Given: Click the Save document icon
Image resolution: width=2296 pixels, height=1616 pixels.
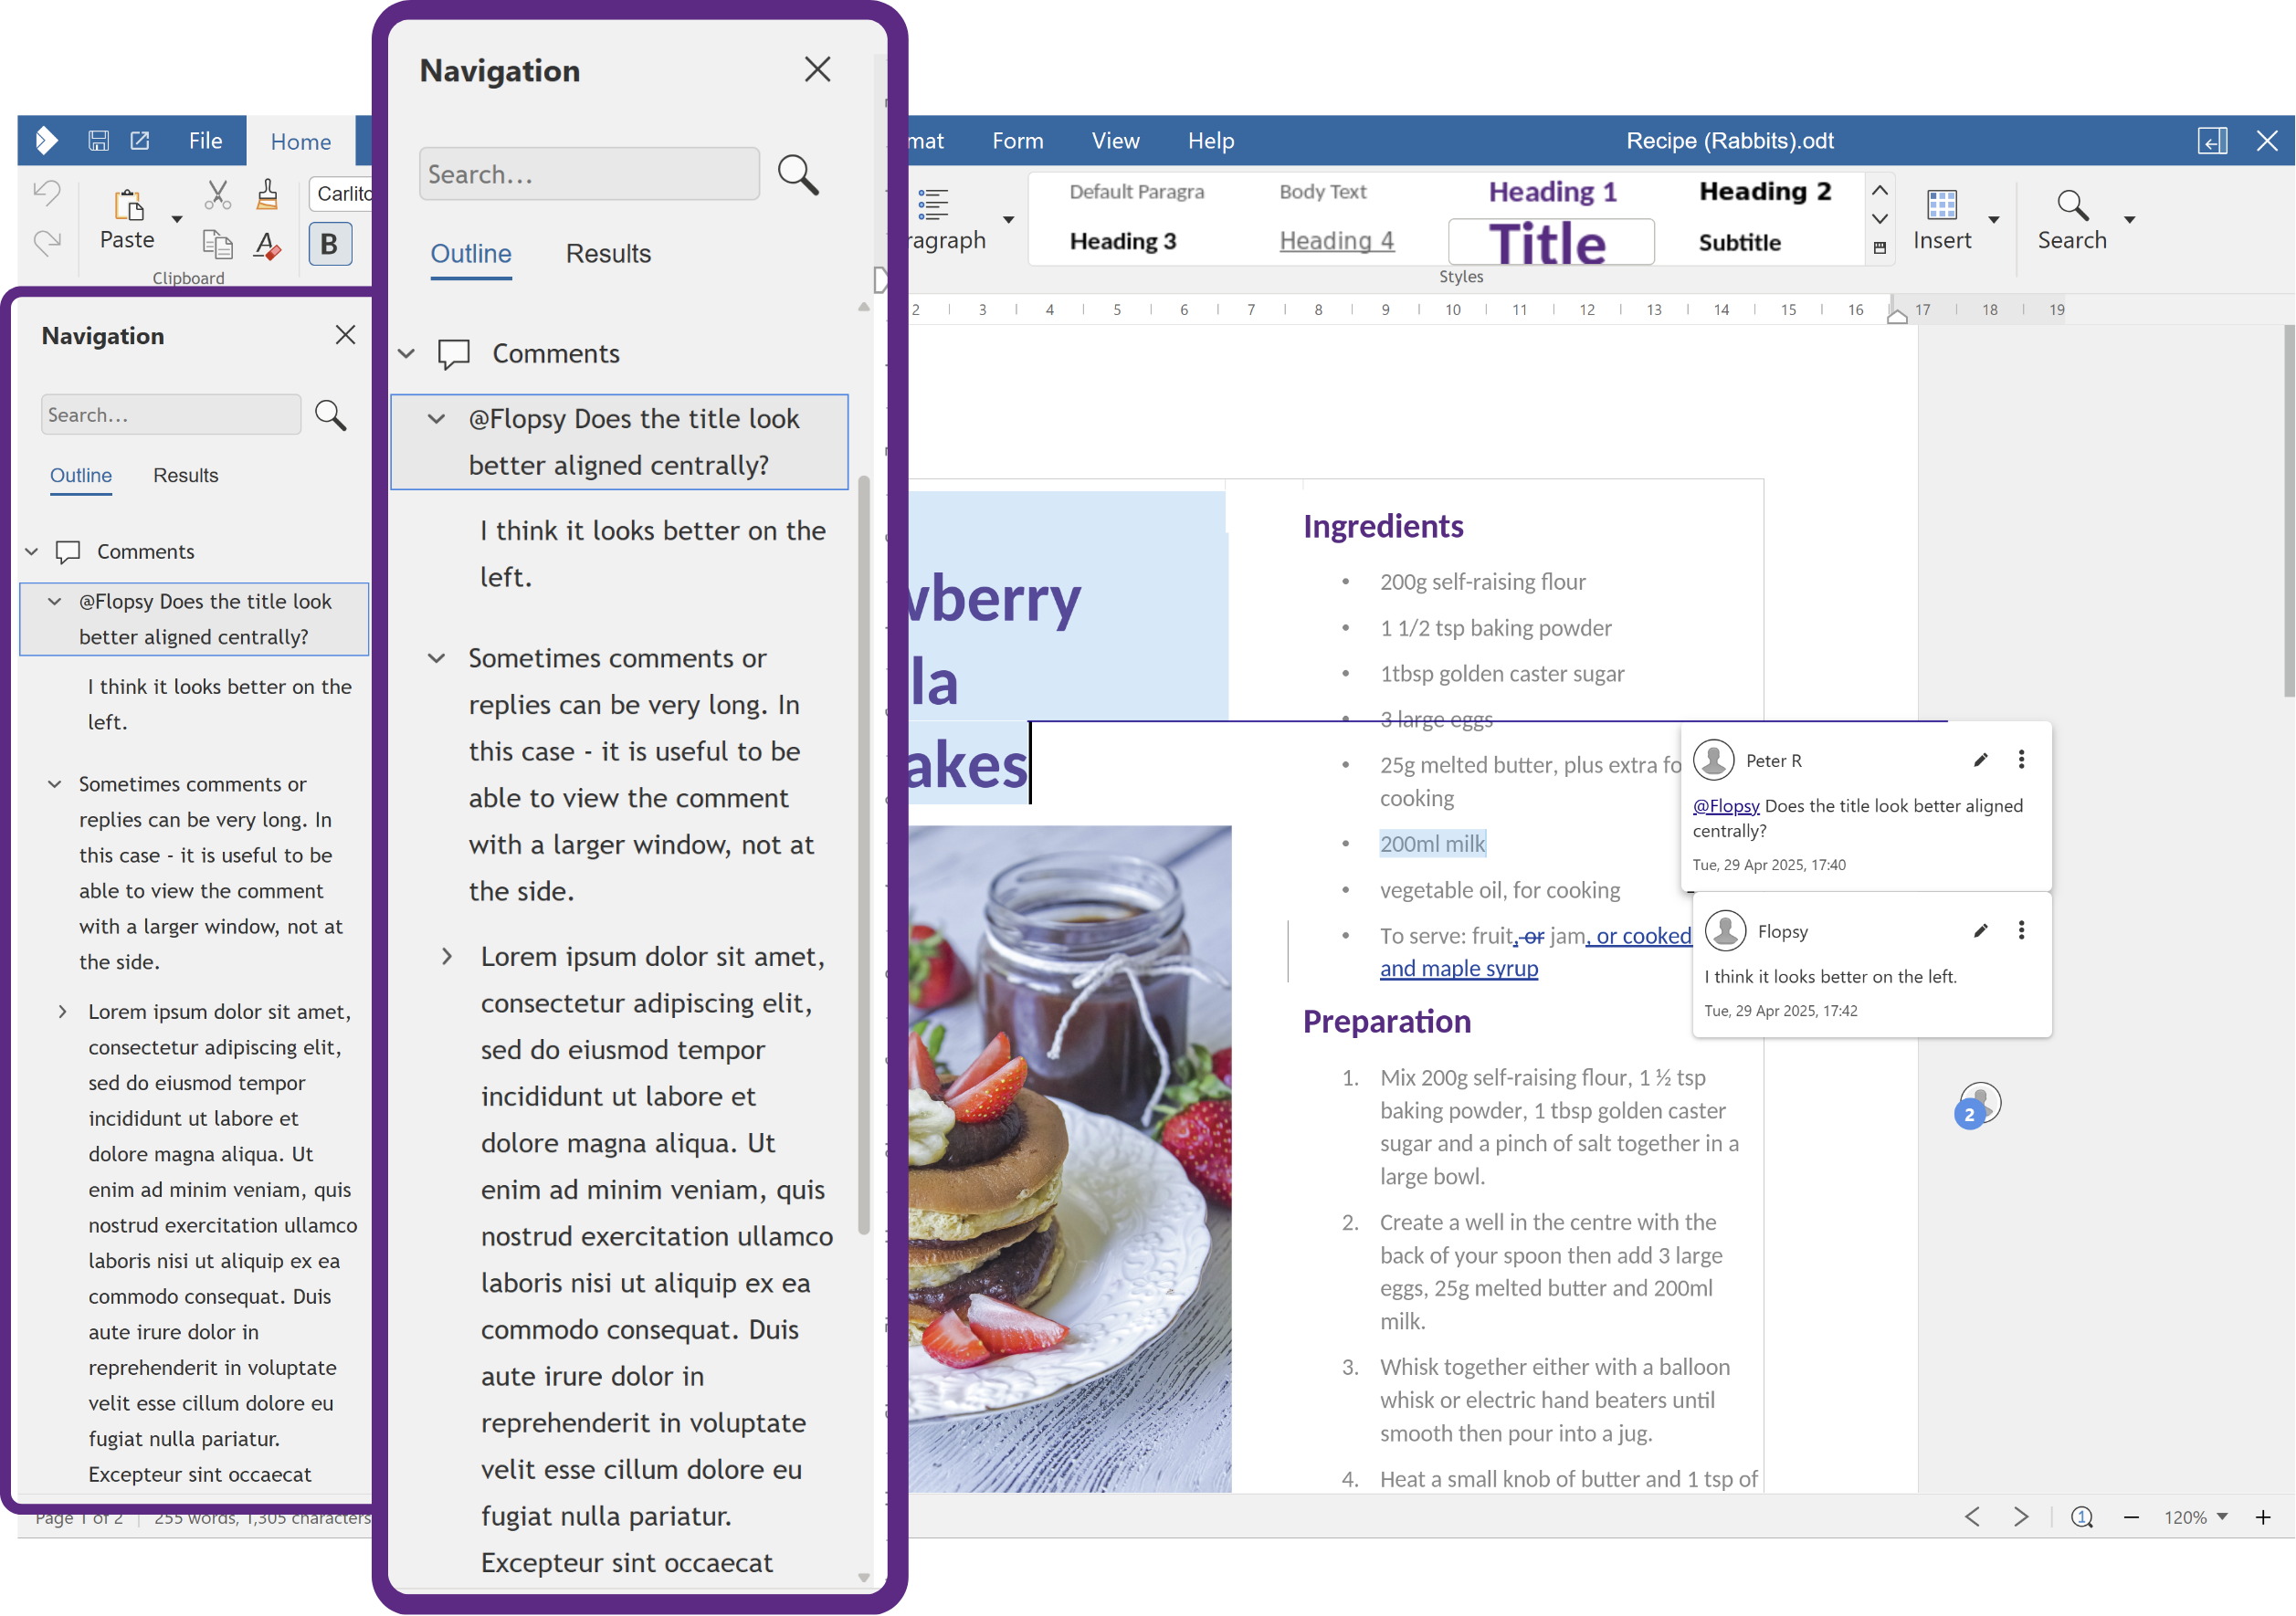Looking at the screenshot, I should [98, 141].
